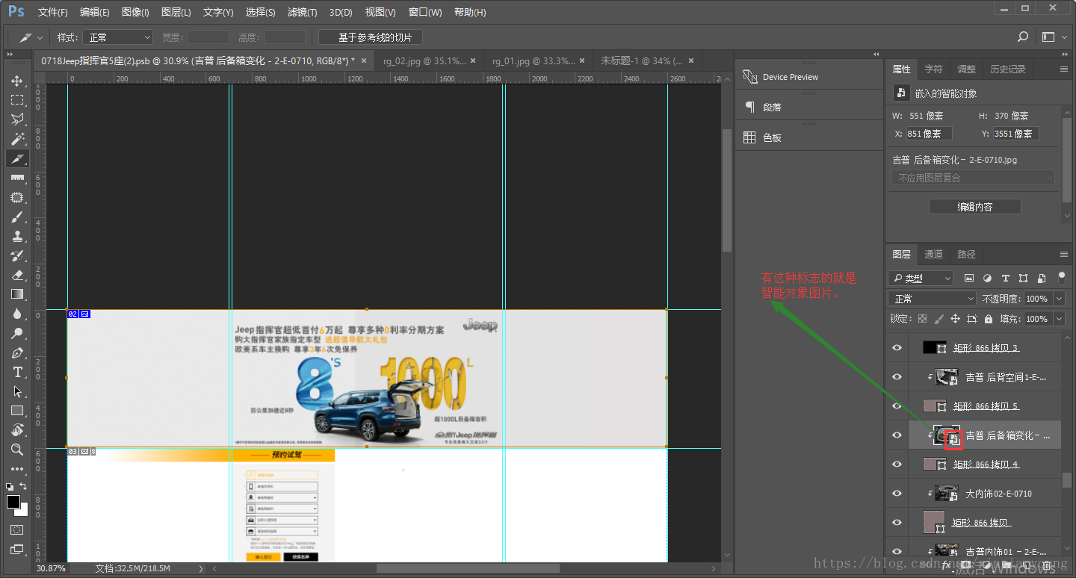Viewport: 1076px width, 578px height.
Task: Open the 填充 fill slider arrow
Action: coord(1059,319)
